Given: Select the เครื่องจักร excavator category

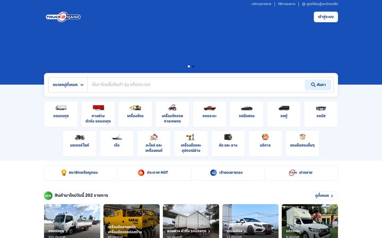Looking at the screenshot, I should [x=135, y=114].
